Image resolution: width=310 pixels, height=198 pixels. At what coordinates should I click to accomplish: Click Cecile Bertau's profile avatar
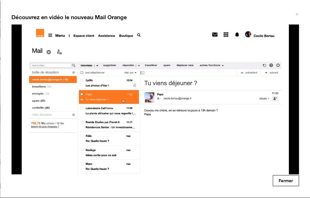pyautogui.click(x=248, y=34)
